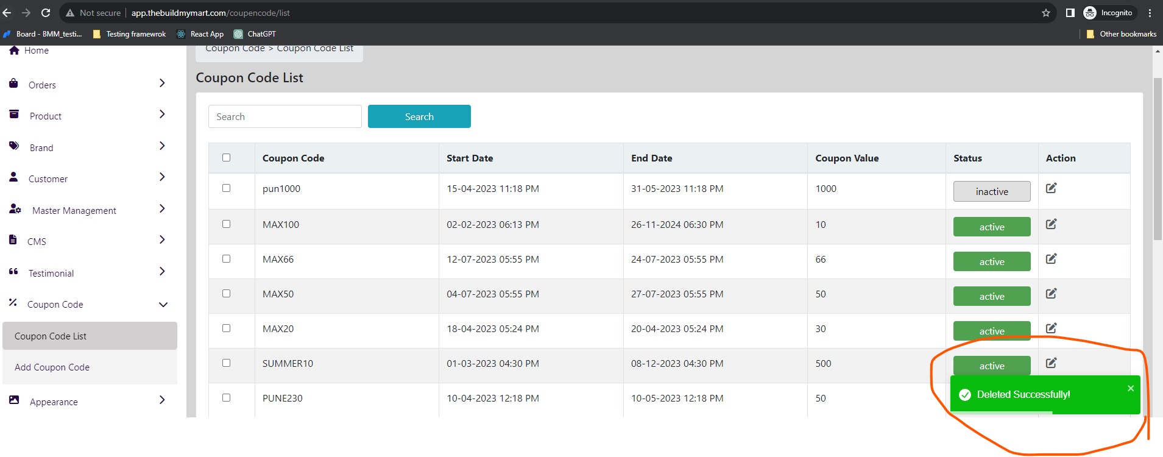Open the ChatGPT bookmark
1163x457 pixels.
click(x=255, y=34)
